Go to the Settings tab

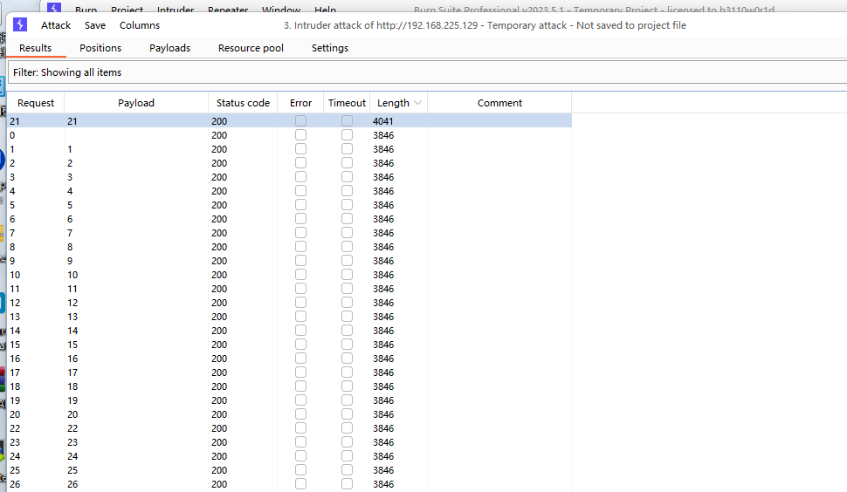pos(330,48)
